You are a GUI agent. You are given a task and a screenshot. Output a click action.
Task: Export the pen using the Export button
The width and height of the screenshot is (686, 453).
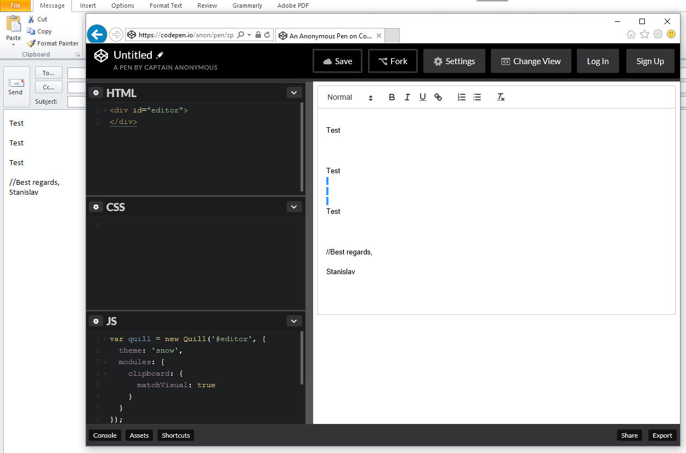click(662, 435)
